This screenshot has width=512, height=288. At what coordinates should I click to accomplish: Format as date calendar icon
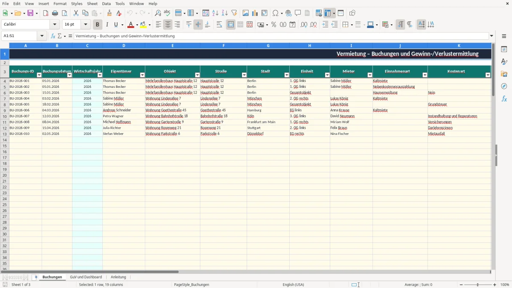[x=292, y=25]
